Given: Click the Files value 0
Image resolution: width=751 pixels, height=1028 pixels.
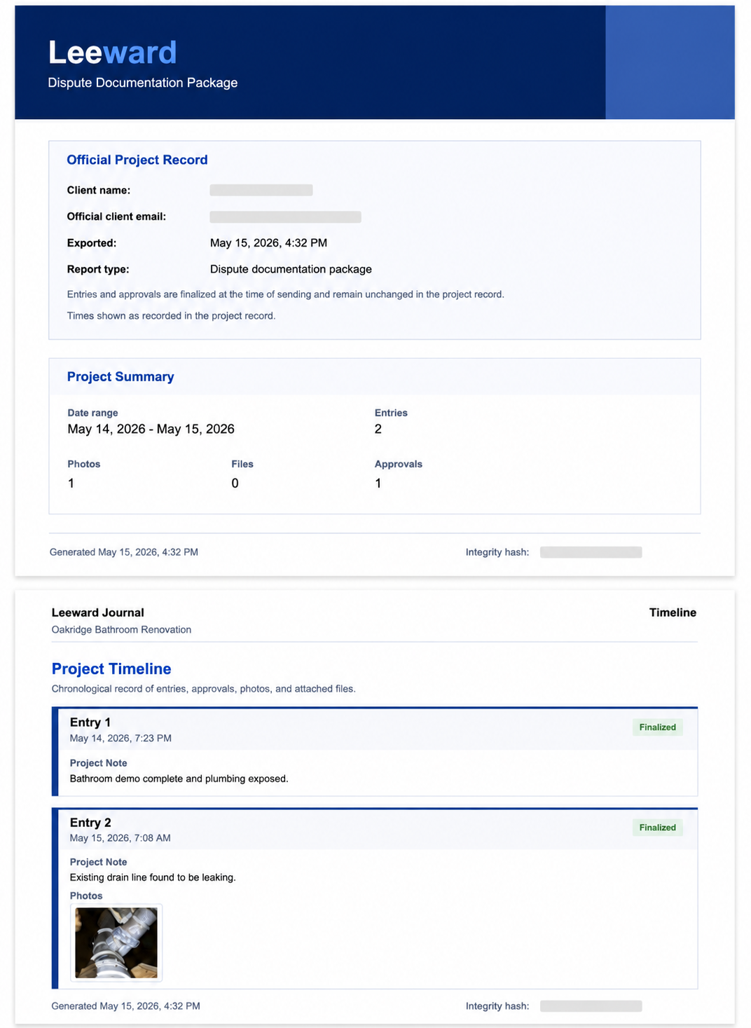Looking at the screenshot, I should (x=235, y=484).
